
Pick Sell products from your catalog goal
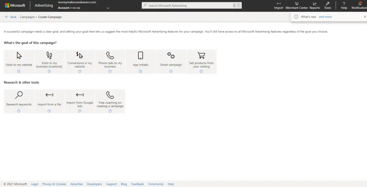201,62
